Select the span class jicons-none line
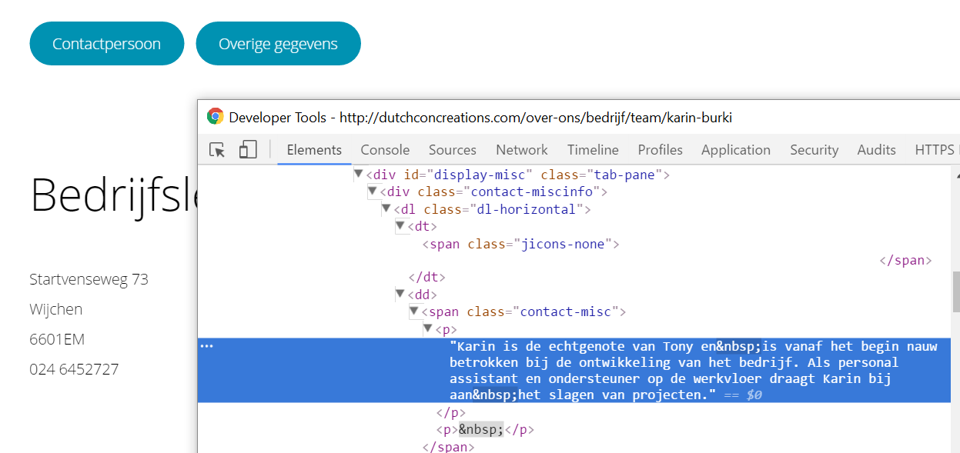 click(x=521, y=244)
